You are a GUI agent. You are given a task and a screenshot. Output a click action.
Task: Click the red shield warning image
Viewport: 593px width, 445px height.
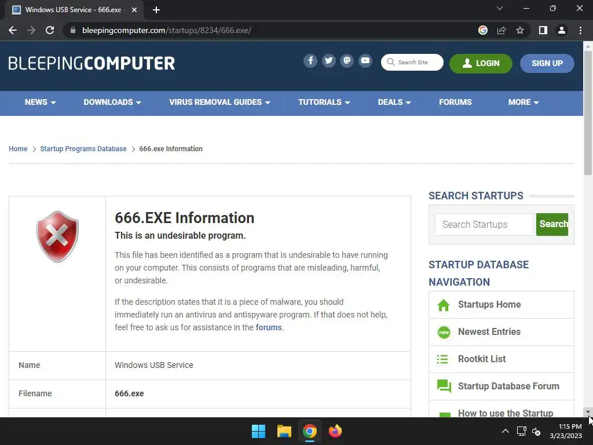point(57,236)
